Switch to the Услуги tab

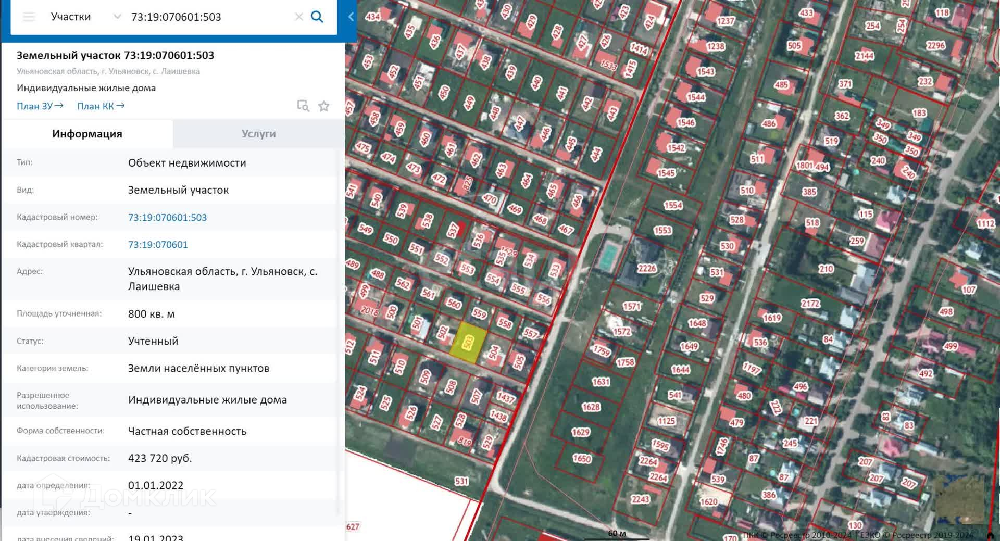pyautogui.click(x=259, y=134)
